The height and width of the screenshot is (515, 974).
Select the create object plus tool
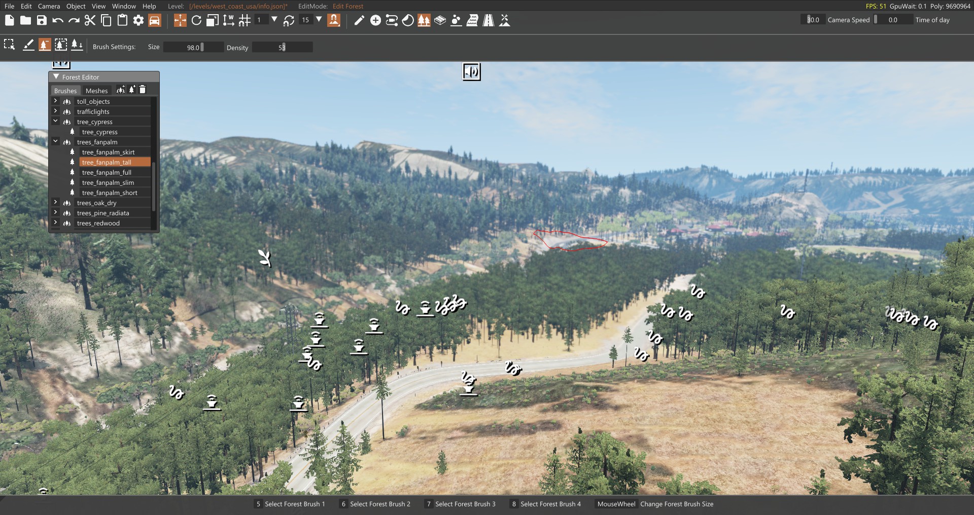[x=375, y=20]
